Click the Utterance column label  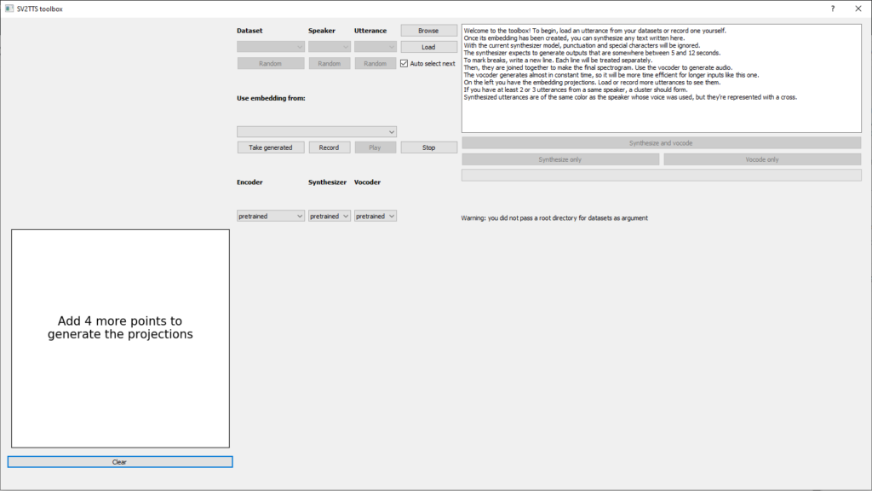370,32
